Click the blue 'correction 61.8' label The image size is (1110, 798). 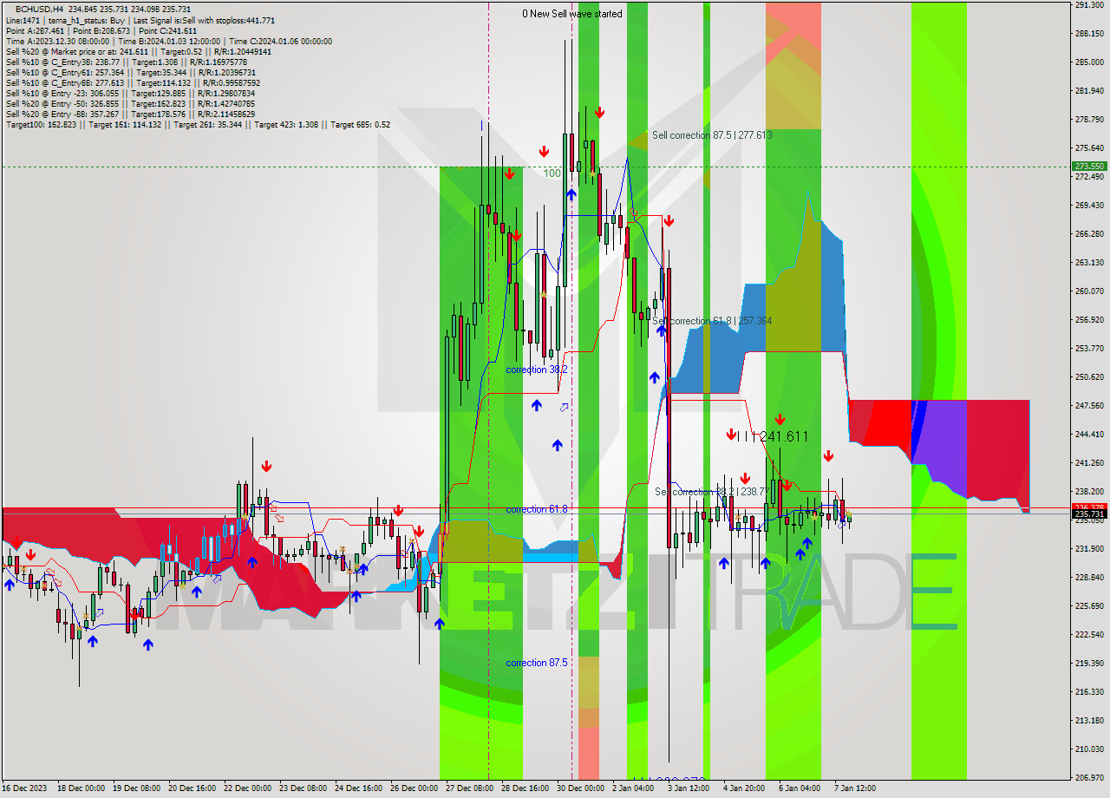[x=537, y=509]
